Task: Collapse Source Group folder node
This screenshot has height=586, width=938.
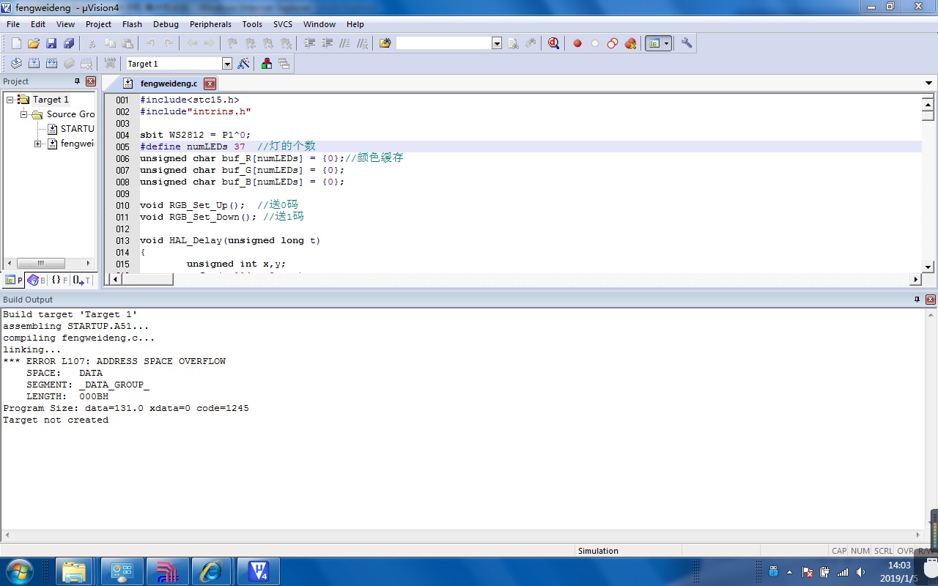Action: [24, 114]
